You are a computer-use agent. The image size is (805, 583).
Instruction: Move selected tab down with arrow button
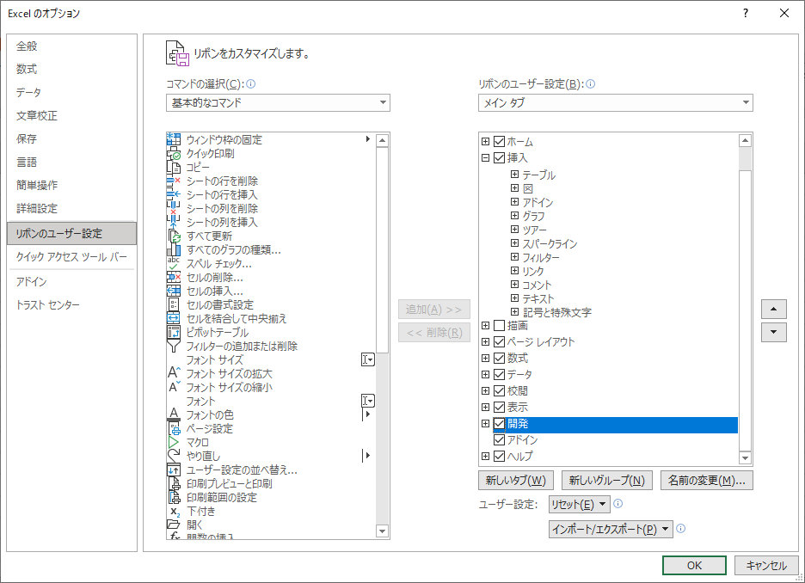tap(774, 332)
